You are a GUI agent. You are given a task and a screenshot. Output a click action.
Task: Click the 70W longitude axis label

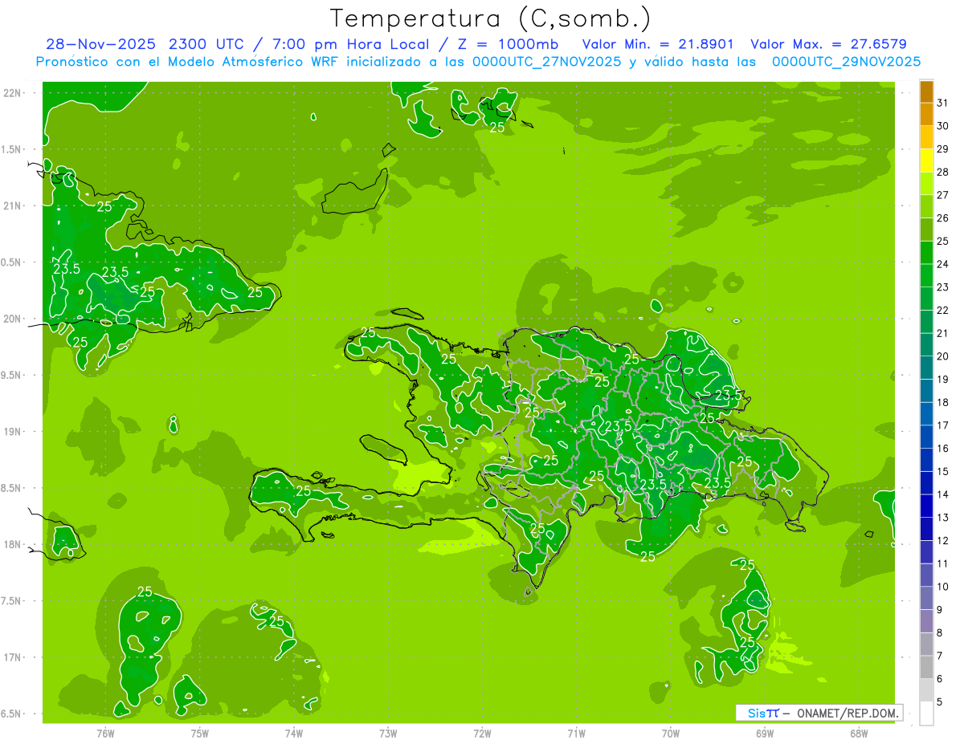[670, 733]
